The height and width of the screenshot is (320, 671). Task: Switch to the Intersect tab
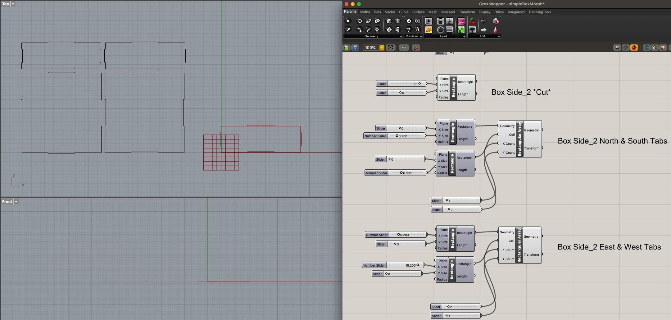pyautogui.click(x=448, y=12)
